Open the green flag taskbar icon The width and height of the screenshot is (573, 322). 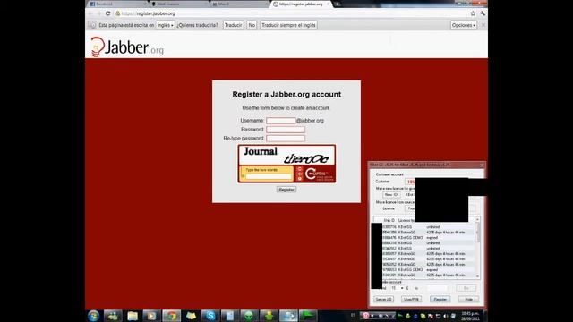[x=308, y=316]
